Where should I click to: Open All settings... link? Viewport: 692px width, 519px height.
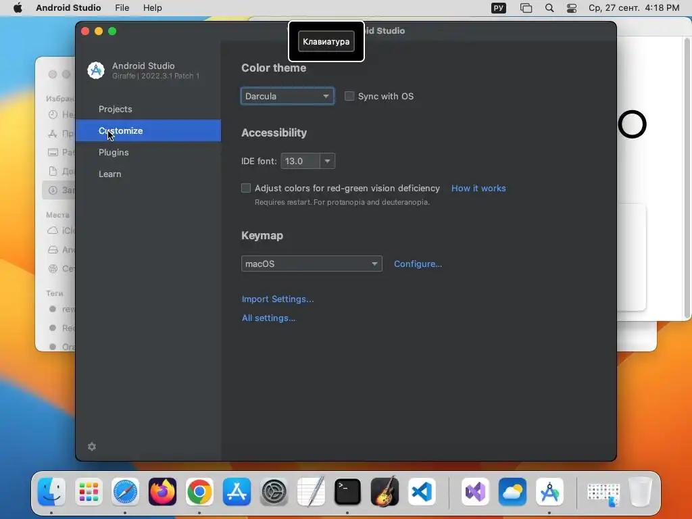(x=268, y=318)
